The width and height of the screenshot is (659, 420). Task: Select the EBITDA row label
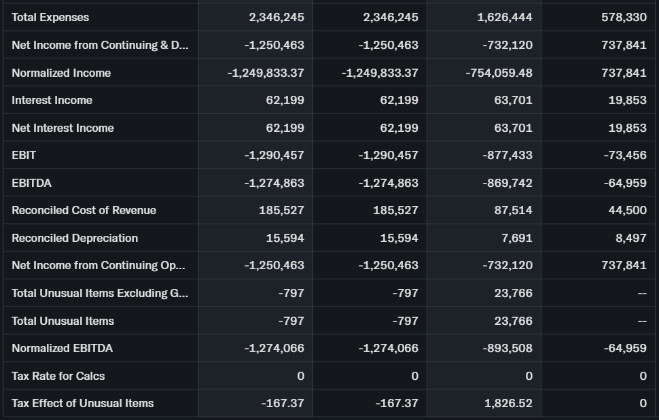pyautogui.click(x=31, y=183)
